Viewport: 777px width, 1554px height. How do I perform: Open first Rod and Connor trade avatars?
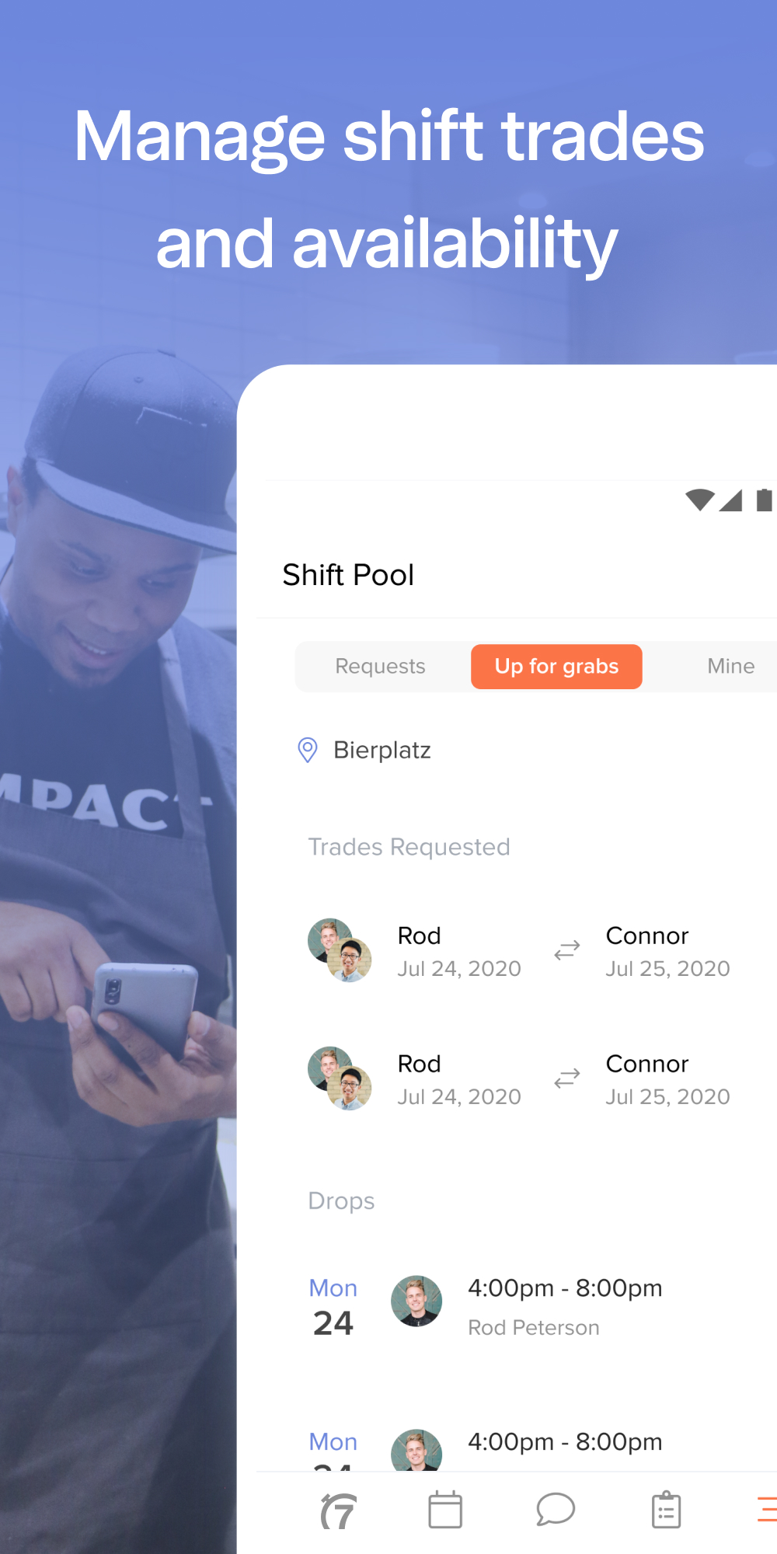pos(340,950)
